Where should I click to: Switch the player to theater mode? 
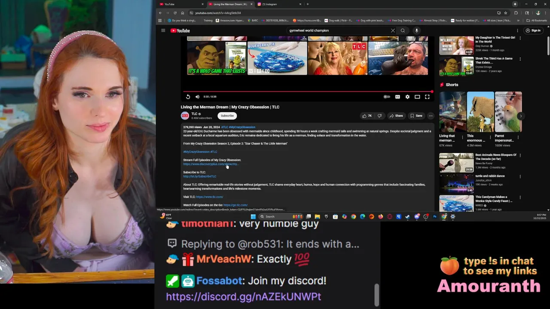tap(417, 97)
